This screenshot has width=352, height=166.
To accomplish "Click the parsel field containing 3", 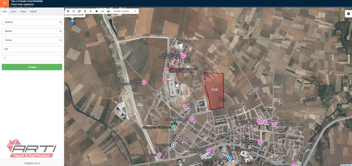I will (32, 58).
